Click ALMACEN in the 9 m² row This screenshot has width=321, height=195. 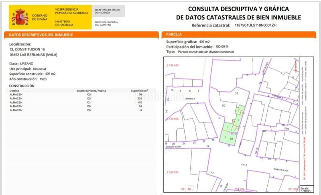[16, 110]
